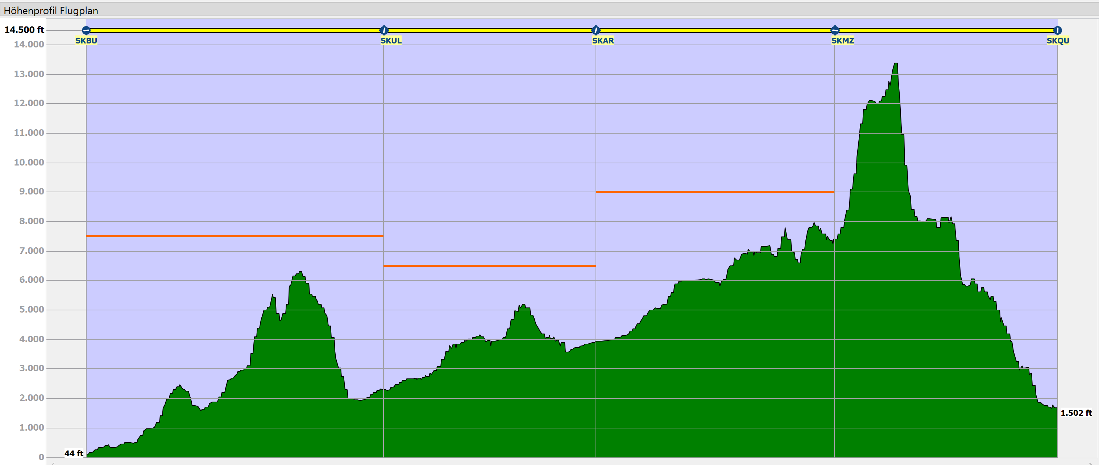The height and width of the screenshot is (465, 1099).
Task: Click the SKBU departure waypoint marker icon
Action: click(x=86, y=30)
